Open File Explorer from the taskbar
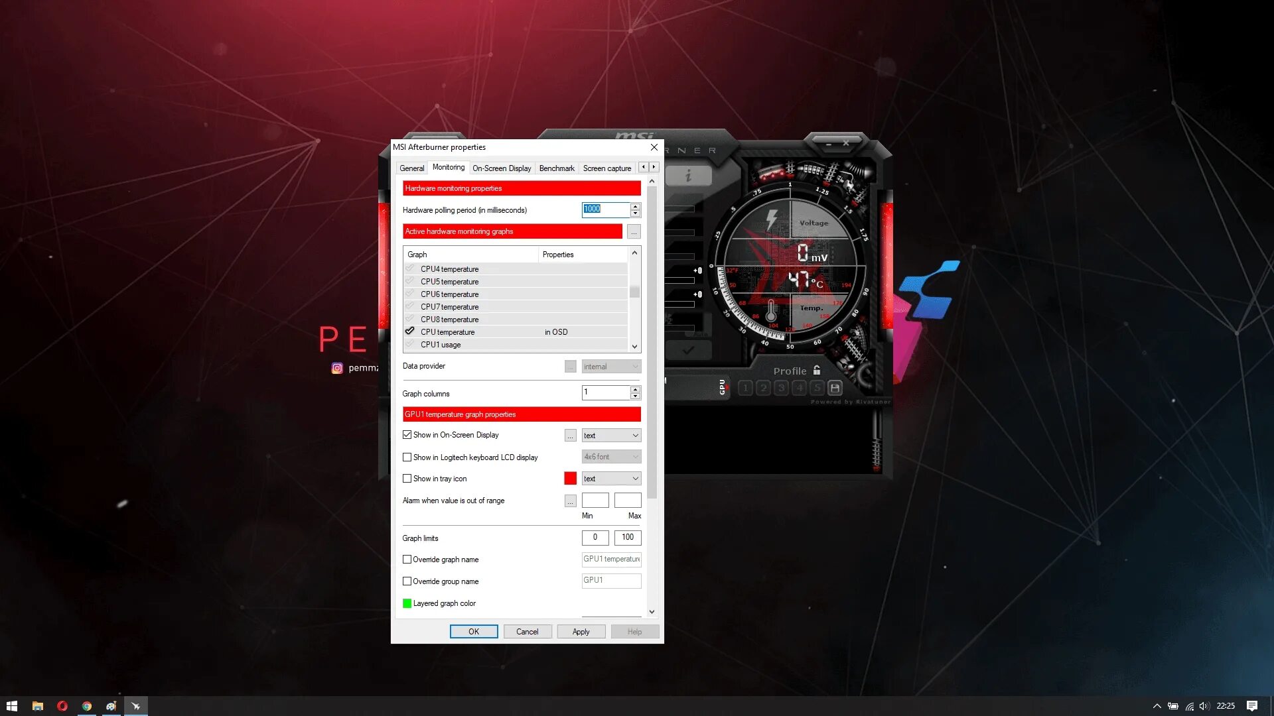This screenshot has width=1274, height=716. coord(38,706)
